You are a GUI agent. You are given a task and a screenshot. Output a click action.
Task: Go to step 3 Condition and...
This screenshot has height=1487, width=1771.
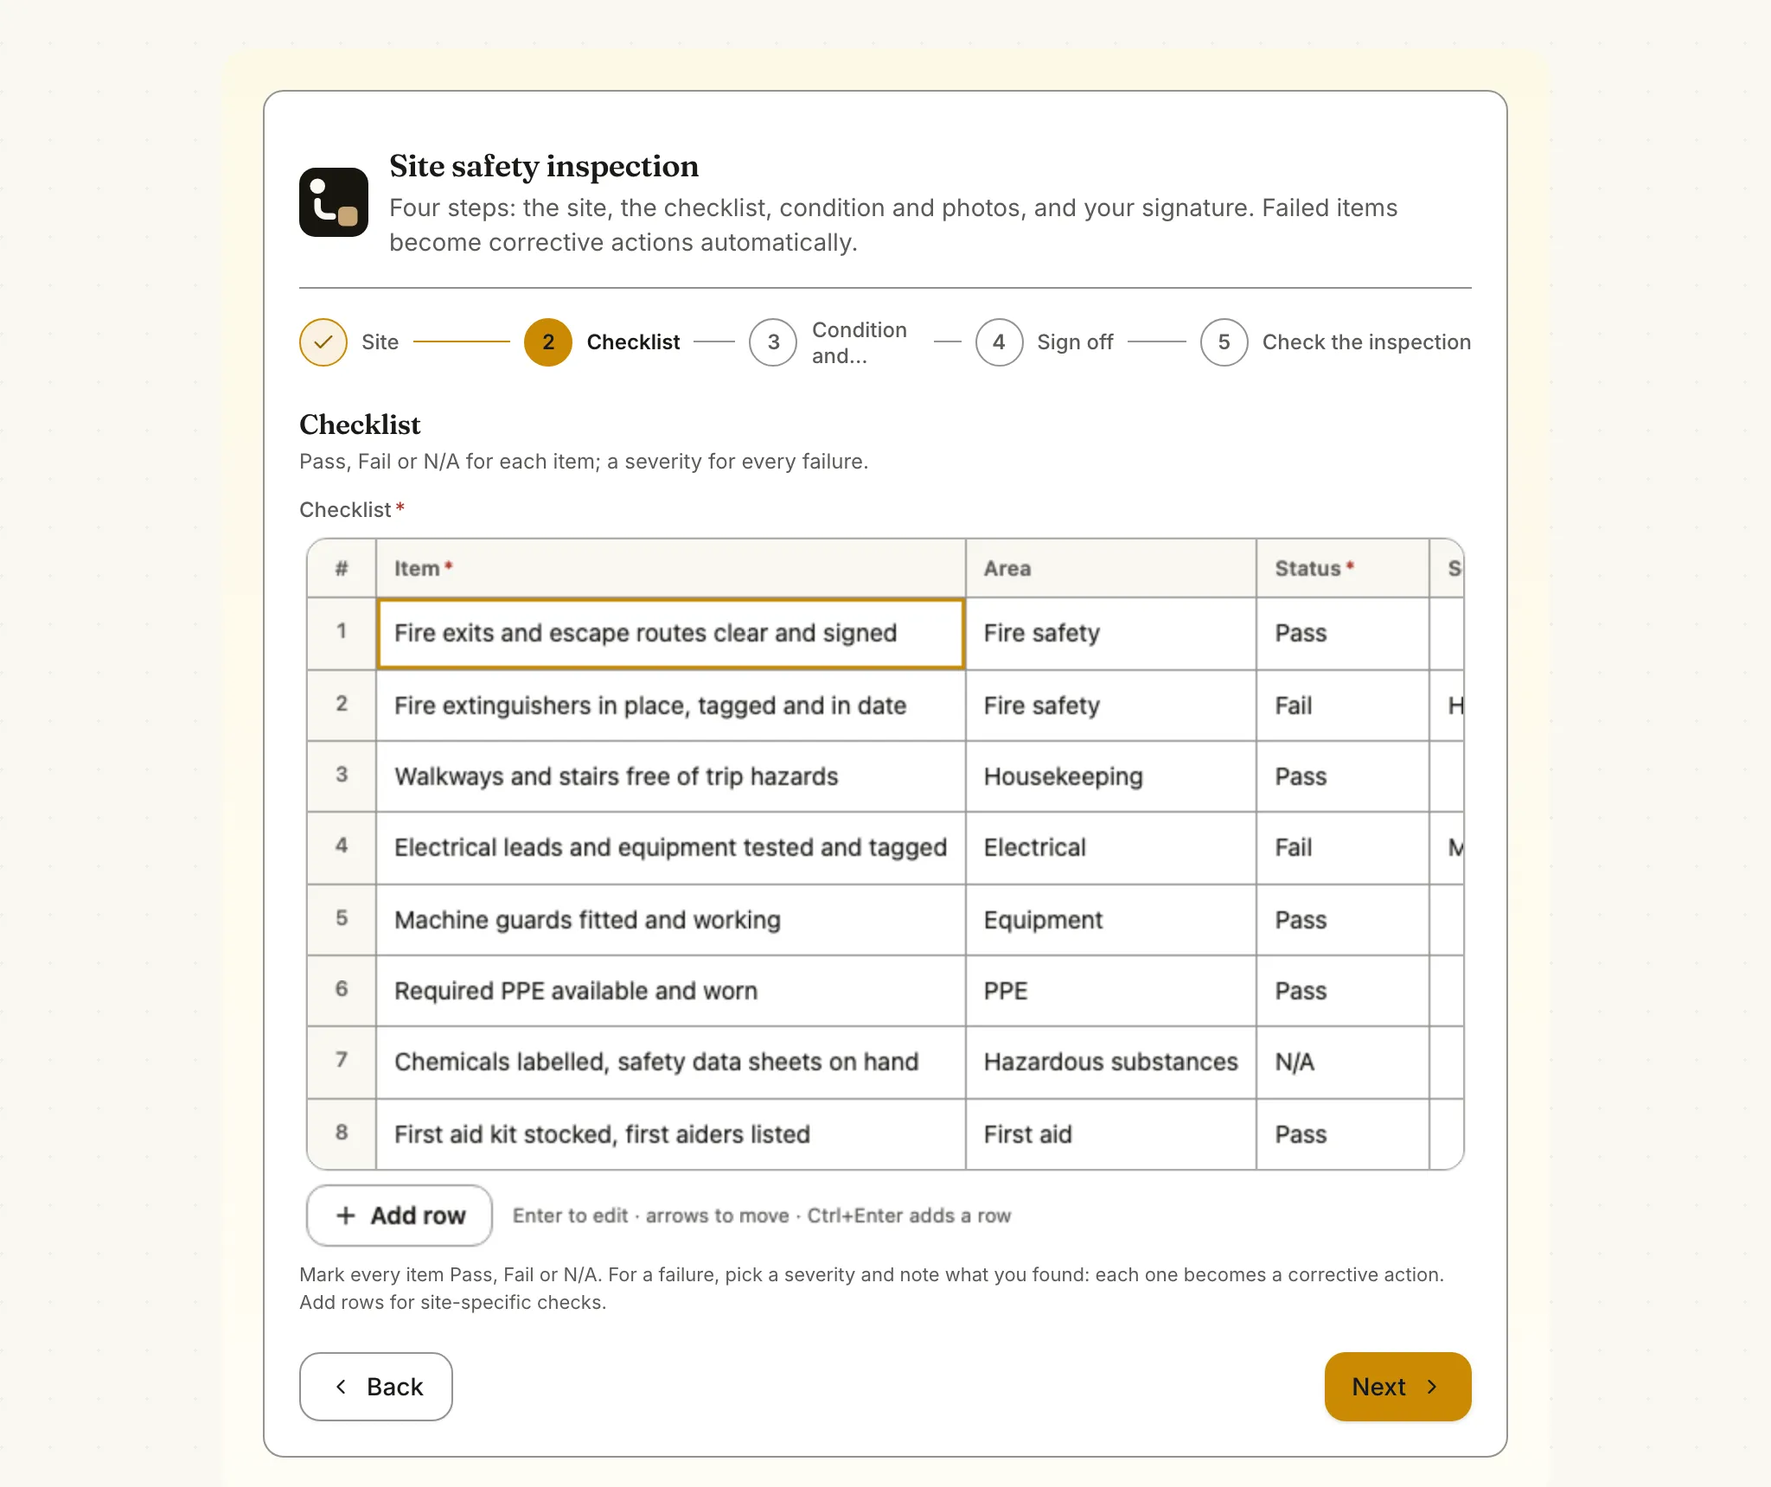coord(828,342)
